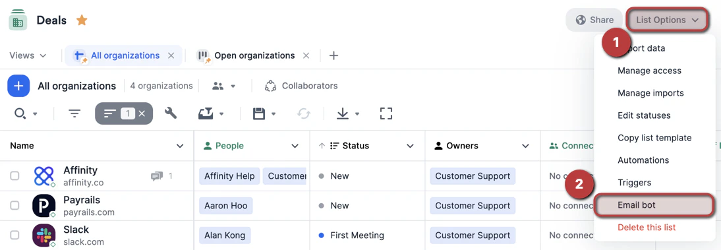This screenshot has height=250, width=721.
Task: Toggle fullscreen expand icon
Action: (x=386, y=113)
